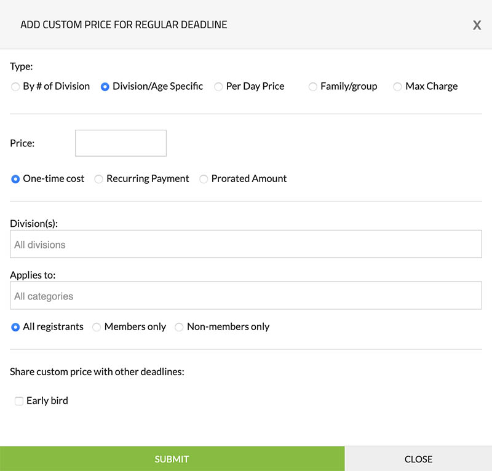Click the Close button at bottom
The width and height of the screenshot is (492, 471).
(x=418, y=459)
